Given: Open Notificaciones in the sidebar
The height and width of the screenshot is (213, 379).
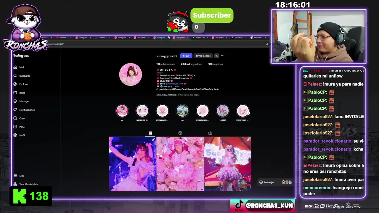Looking at the screenshot, I should pos(24,110).
